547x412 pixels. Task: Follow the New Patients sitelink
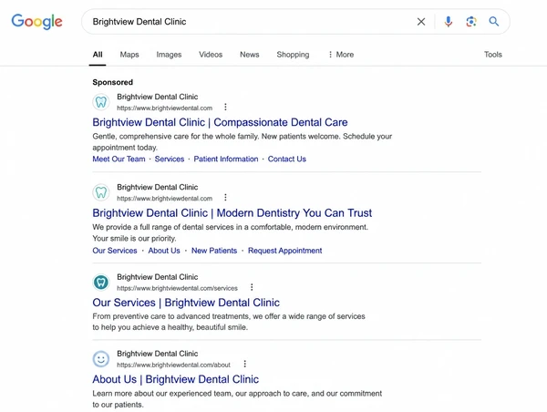tap(214, 251)
